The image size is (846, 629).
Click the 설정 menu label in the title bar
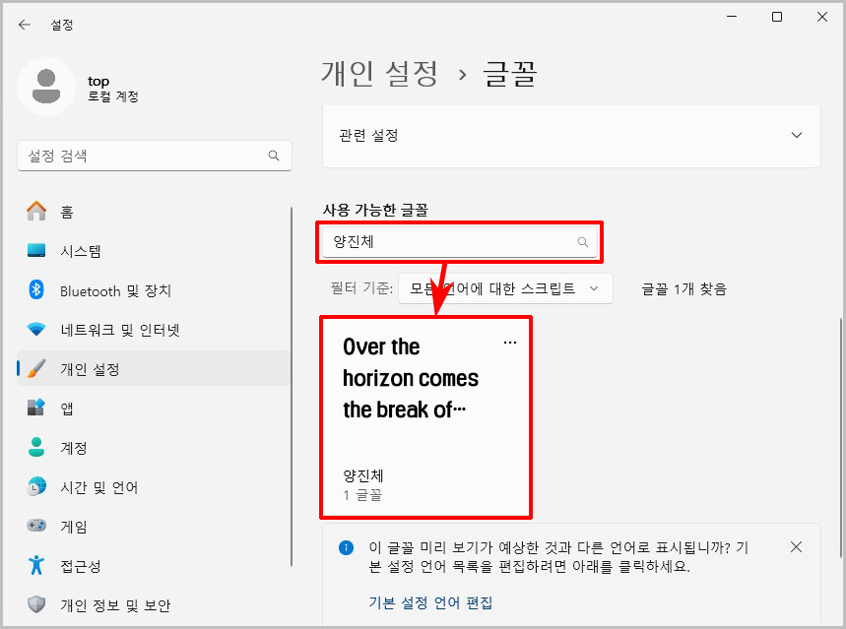pos(60,25)
